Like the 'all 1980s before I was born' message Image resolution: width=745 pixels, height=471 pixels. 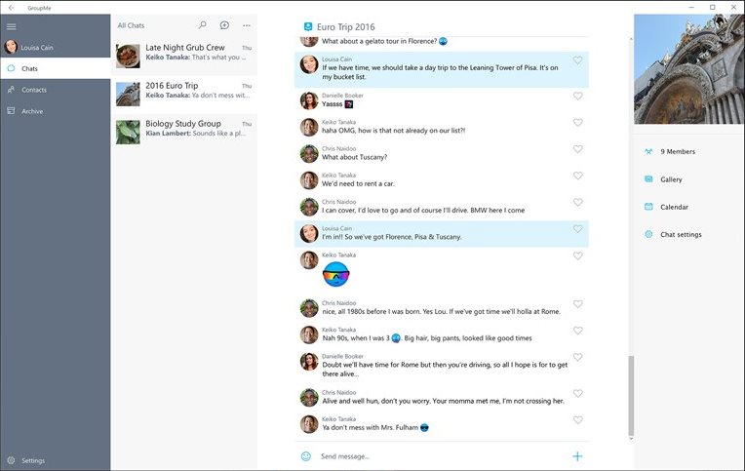pos(577,304)
